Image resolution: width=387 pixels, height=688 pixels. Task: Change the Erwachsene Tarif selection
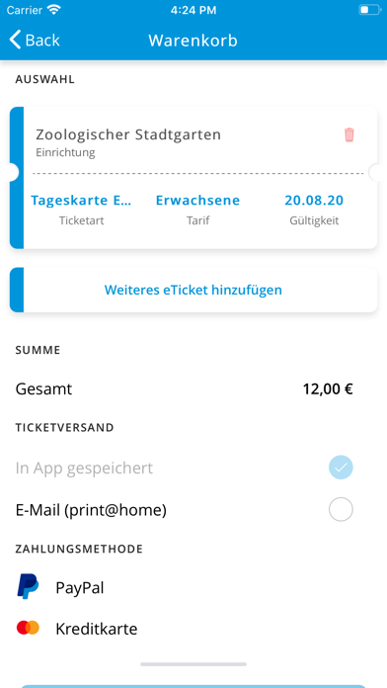click(197, 209)
